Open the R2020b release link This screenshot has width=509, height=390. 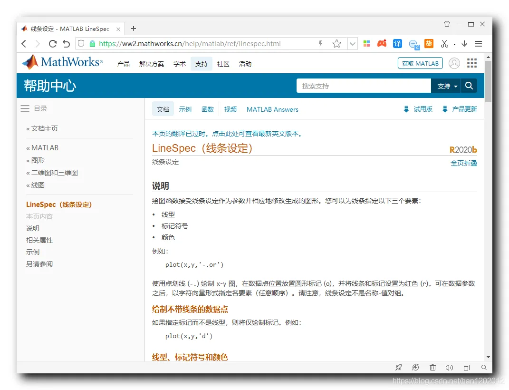pyautogui.click(x=463, y=150)
